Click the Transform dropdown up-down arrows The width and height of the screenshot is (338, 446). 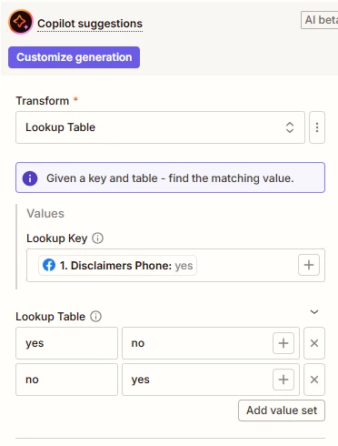click(x=290, y=127)
